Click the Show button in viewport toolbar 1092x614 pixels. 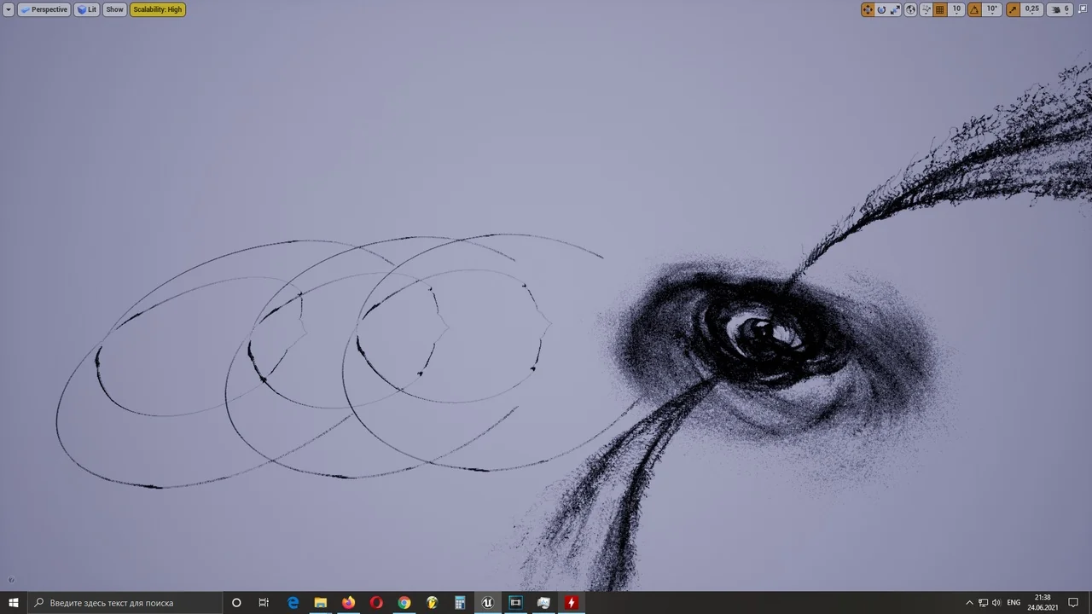click(114, 9)
